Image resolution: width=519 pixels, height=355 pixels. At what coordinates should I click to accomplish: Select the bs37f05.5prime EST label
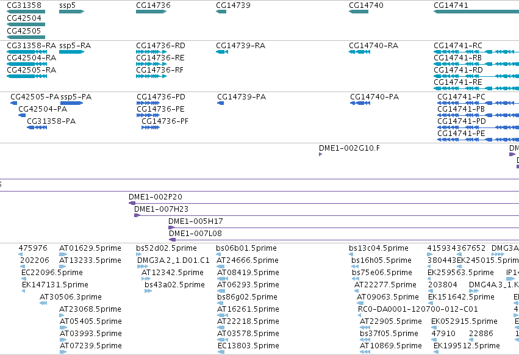(x=389, y=334)
